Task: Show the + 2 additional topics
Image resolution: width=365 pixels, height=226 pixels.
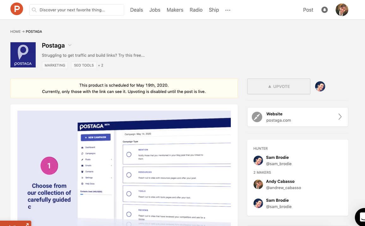Action: pyautogui.click(x=100, y=65)
